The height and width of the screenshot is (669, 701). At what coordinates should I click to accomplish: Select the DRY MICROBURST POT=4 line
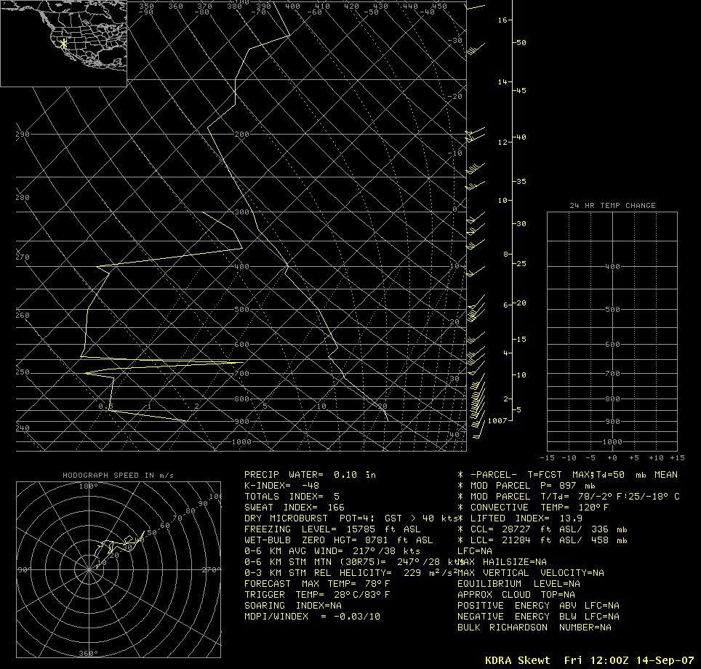pos(350,518)
